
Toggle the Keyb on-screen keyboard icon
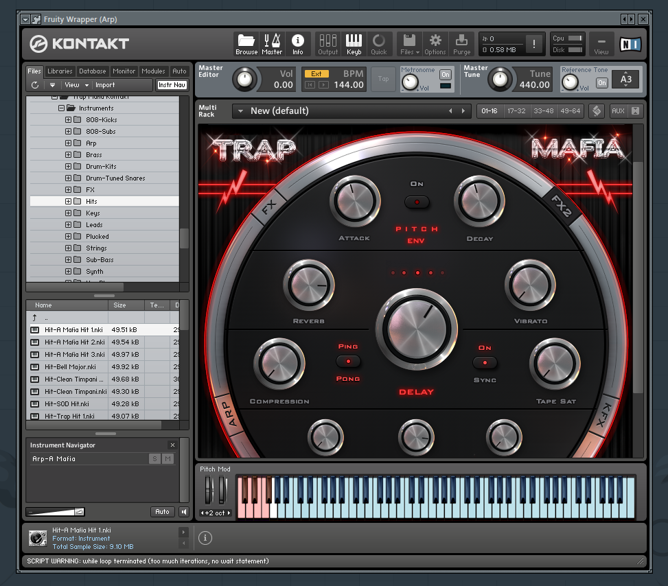354,44
